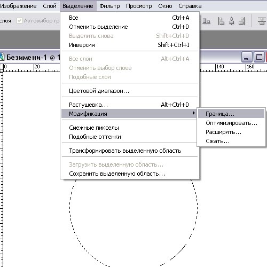This screenshot has height=267, width=267.
Task: Open the Окно menu
Action: (165, 6)
